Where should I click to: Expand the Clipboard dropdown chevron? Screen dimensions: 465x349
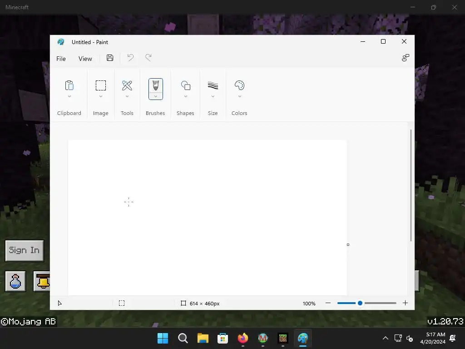tap(69, 96)
